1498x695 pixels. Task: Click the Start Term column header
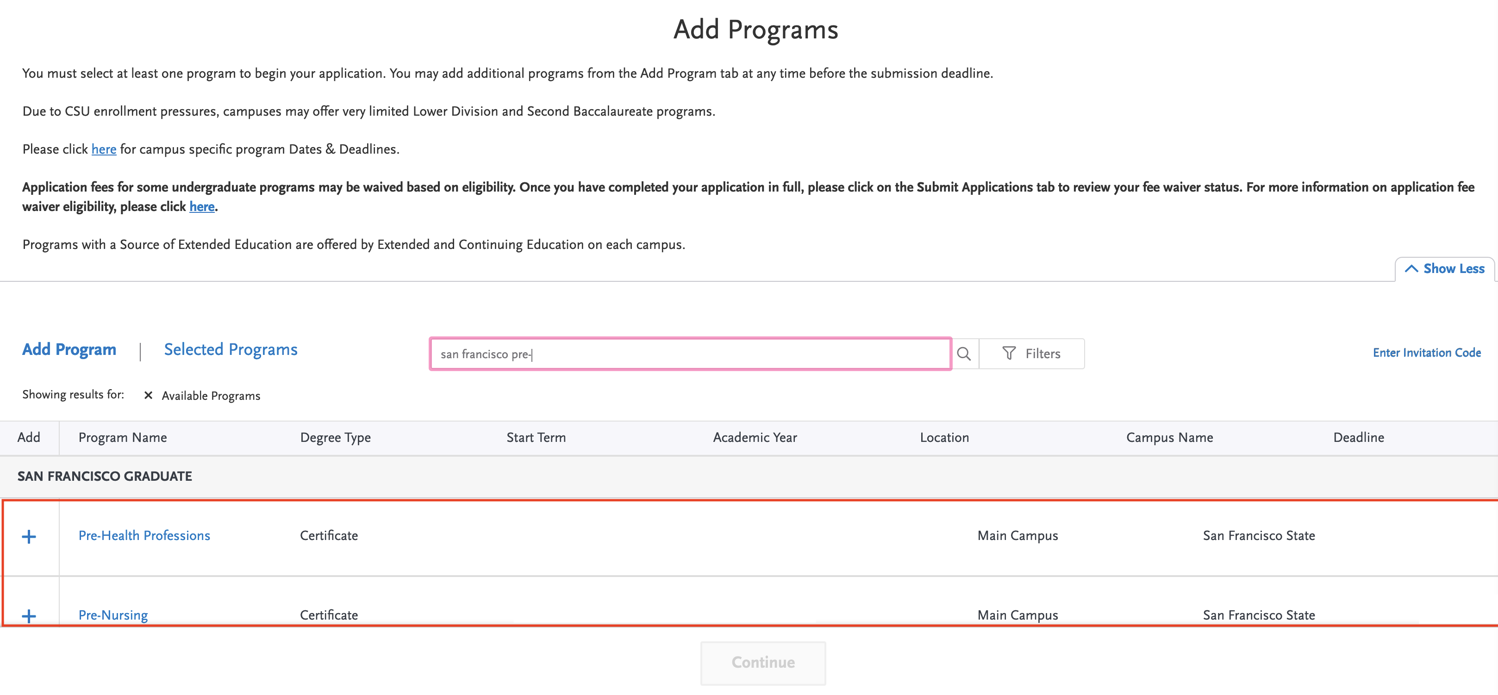(x=536, y=437)
